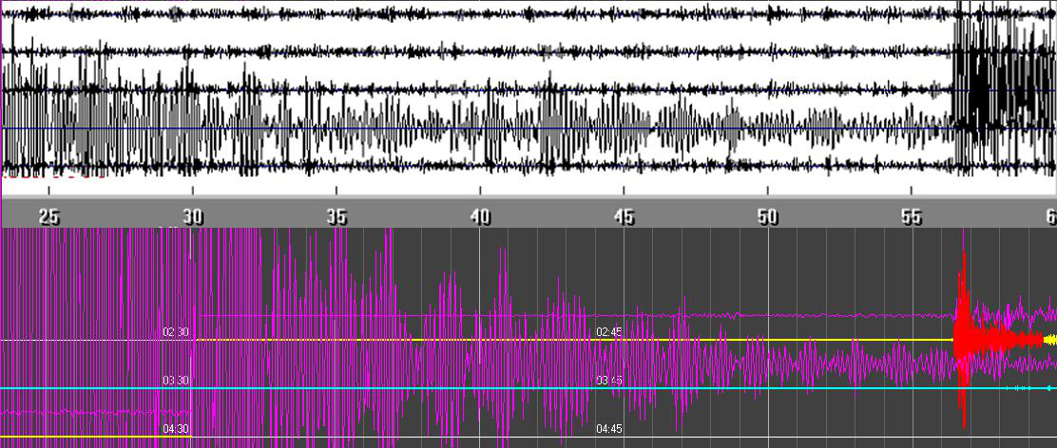Select the 02:30 time label
This screenshot has width=1057, height=448.
tap(175, 332)
